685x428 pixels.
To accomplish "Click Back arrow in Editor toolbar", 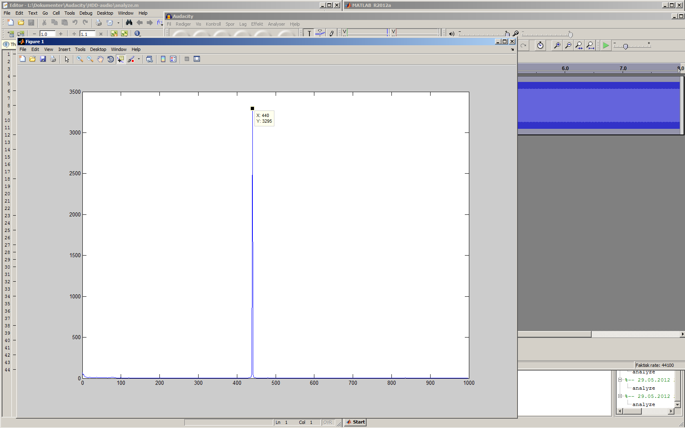I will click(139, 23).
